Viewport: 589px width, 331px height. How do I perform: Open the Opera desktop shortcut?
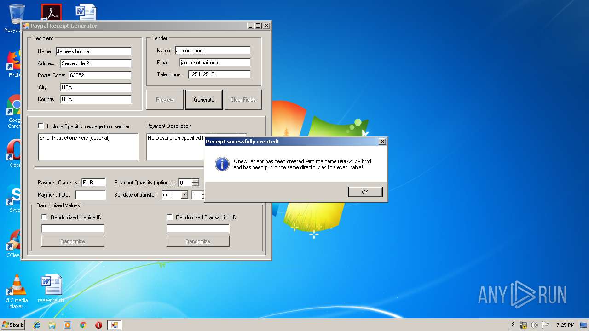point(14,153)
